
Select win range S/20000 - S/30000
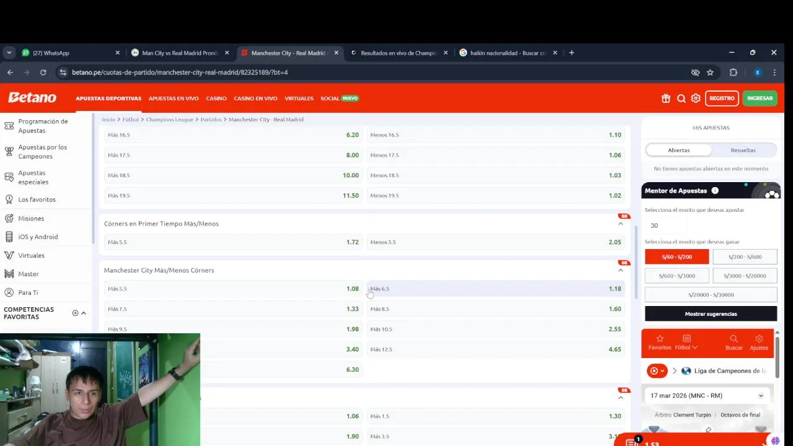[711, 295]
